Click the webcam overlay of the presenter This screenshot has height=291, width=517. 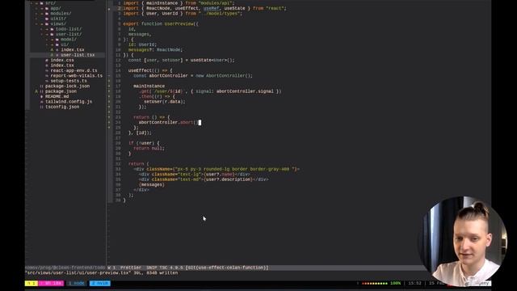coord(463,242)
